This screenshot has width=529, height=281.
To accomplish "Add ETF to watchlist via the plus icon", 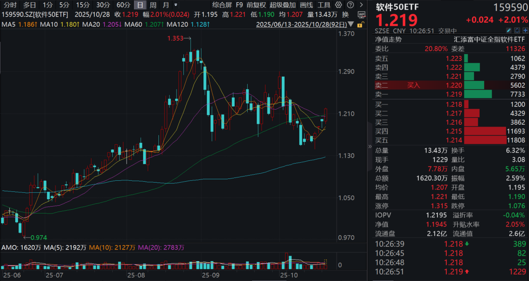I will tap(525, 30).
